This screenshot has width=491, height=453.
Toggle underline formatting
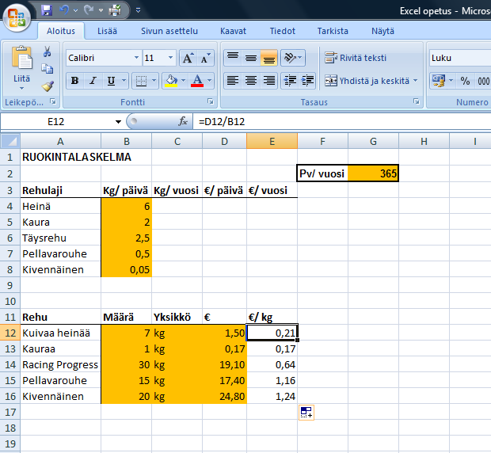[111, 81]
